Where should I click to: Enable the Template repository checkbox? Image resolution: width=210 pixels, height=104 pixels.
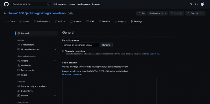(63, 51)
